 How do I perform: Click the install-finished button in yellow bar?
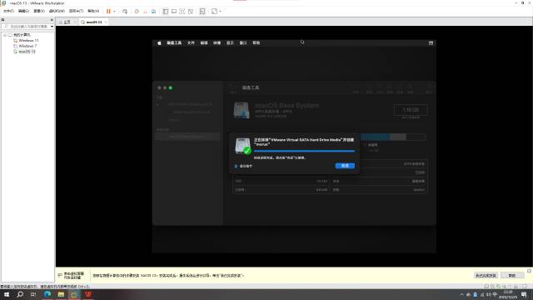(486, 276)
